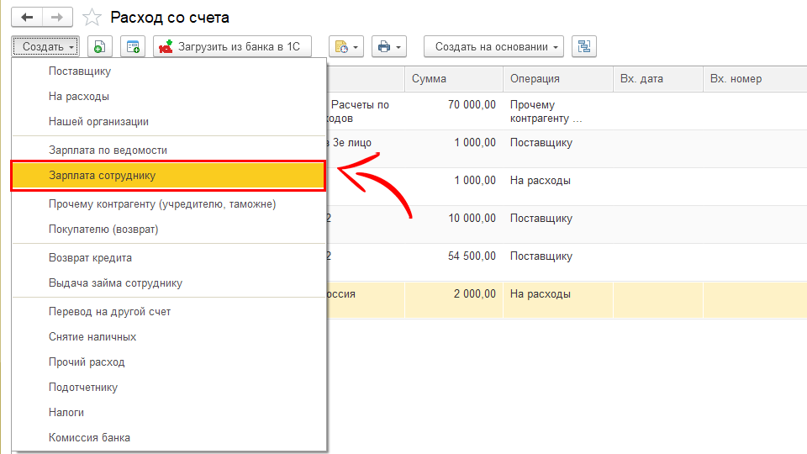Open the Создать dropdown button
Screen dimensions: 807x454
pos(48,47)
